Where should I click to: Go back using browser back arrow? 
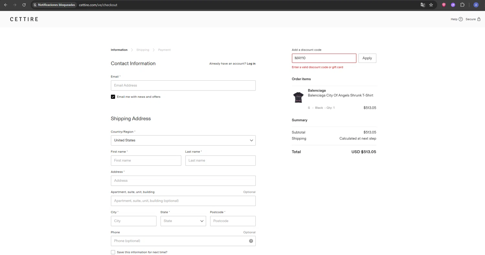(x=5, y=5)
